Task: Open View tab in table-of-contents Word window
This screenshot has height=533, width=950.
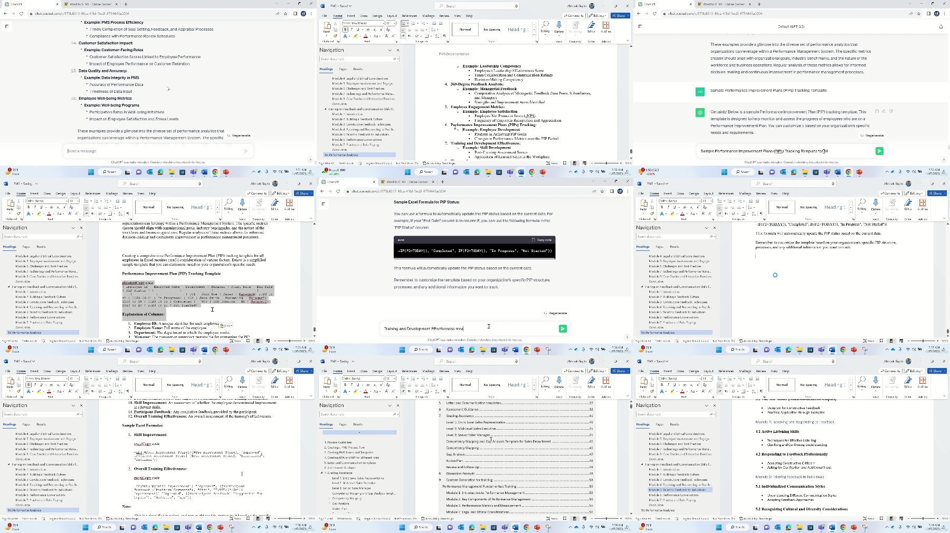Action: [458, 371]
